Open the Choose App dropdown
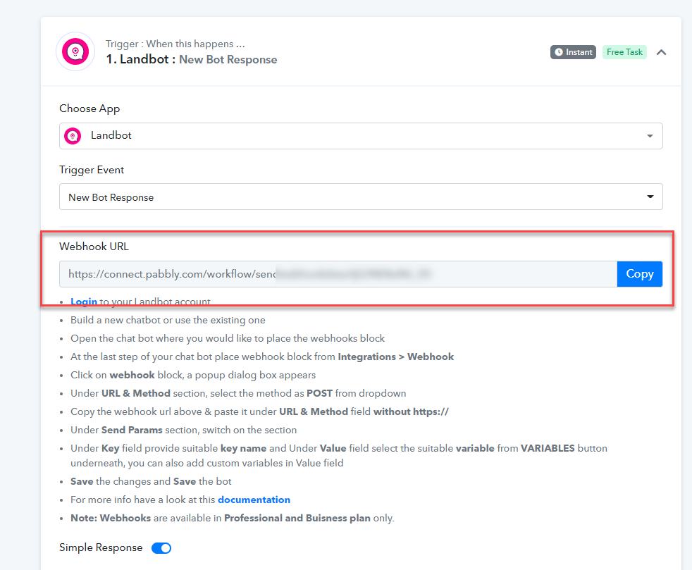 pyautogui.click(x=361, y=136)
